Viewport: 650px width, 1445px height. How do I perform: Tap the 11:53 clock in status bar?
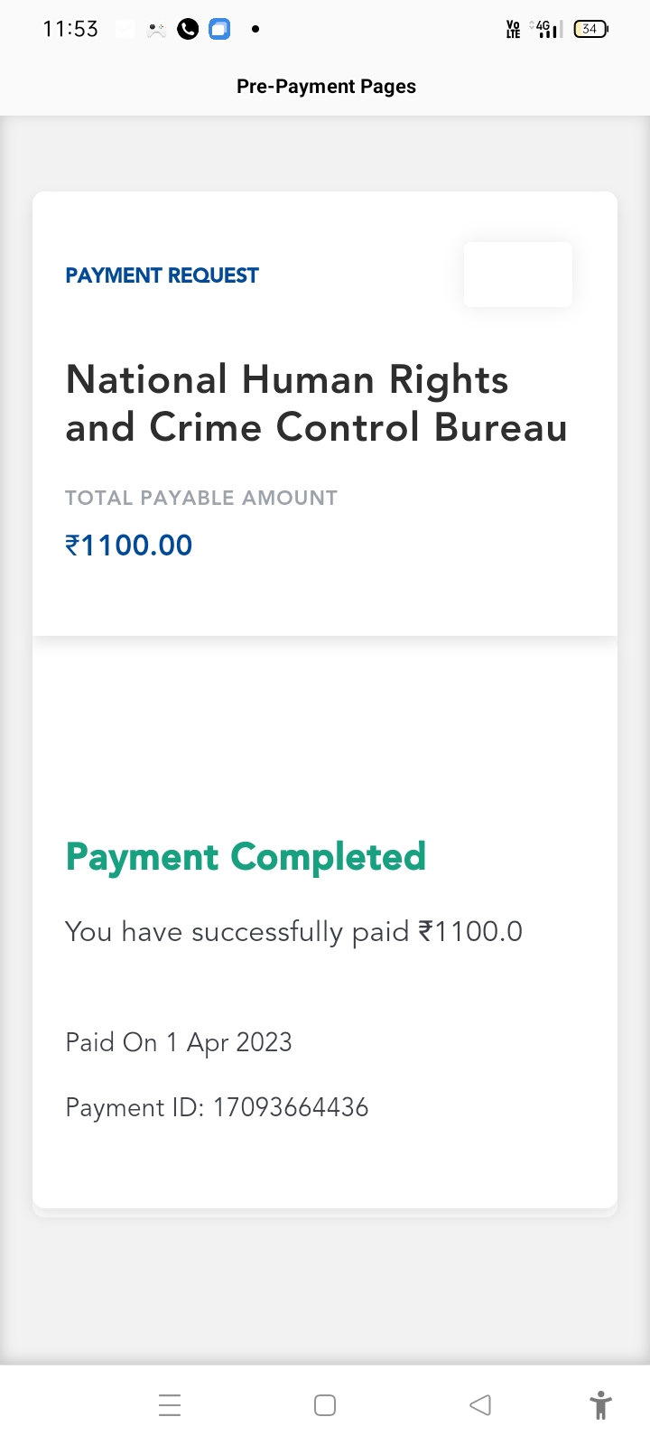(70, 29)
